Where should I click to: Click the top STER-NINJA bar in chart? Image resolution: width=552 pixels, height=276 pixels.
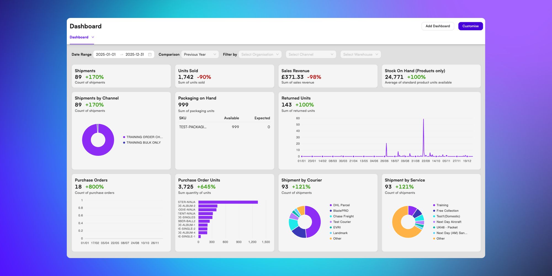coord(228,202)
